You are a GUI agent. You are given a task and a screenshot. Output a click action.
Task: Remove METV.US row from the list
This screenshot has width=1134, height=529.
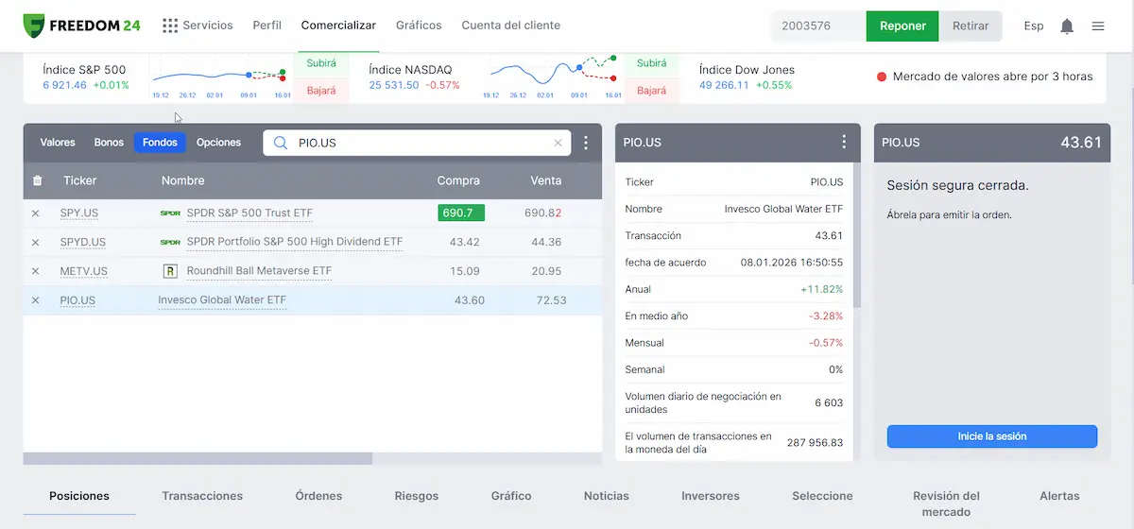(x=36, y=271)
